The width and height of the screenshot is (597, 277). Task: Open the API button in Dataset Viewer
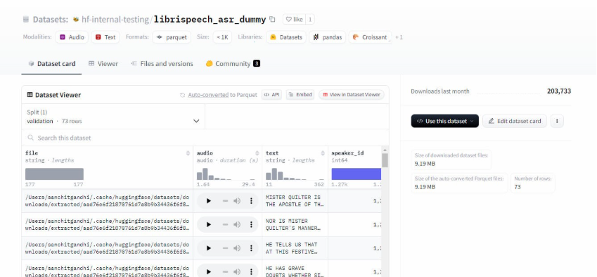[271, 95]
